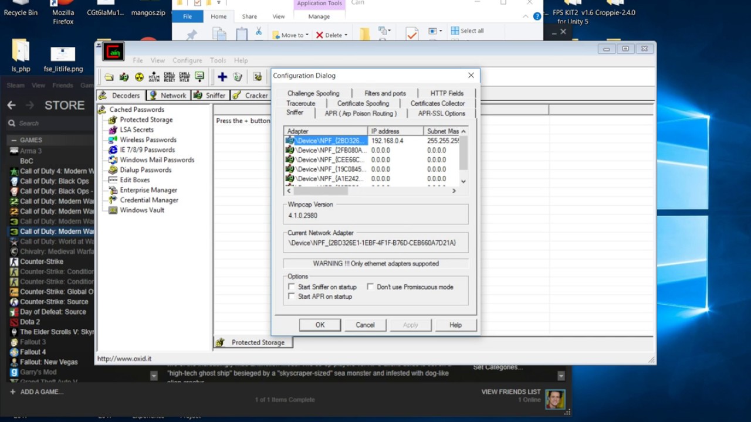Switch to Traceroute tab
The height and width of the screenshot is (422, 751).
tap(301, 103)
